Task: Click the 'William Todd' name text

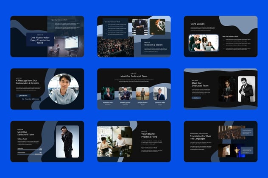Action: pyautogui.click(x=22, y=139)
